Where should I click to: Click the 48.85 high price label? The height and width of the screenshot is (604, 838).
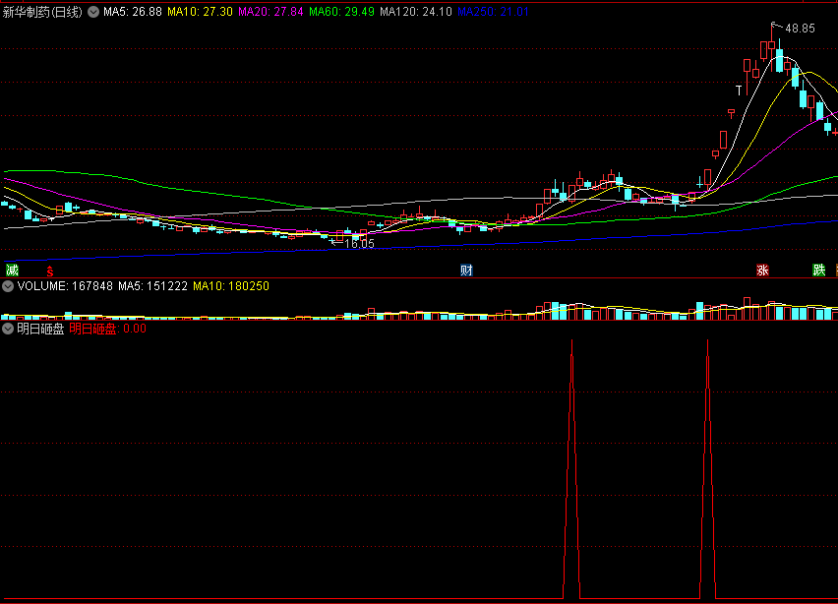click(800, 29)
